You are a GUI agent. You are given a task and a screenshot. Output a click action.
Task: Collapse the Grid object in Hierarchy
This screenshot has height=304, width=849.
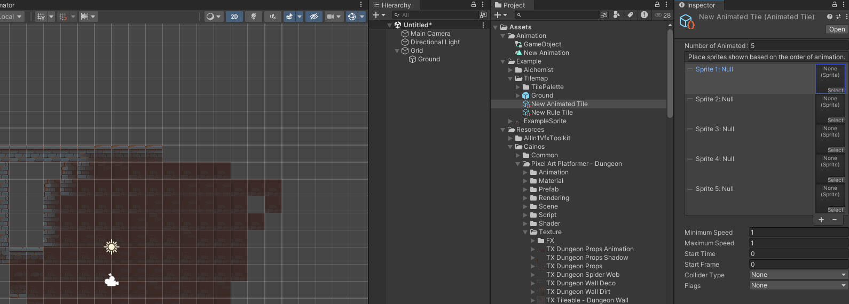[397, 51]
